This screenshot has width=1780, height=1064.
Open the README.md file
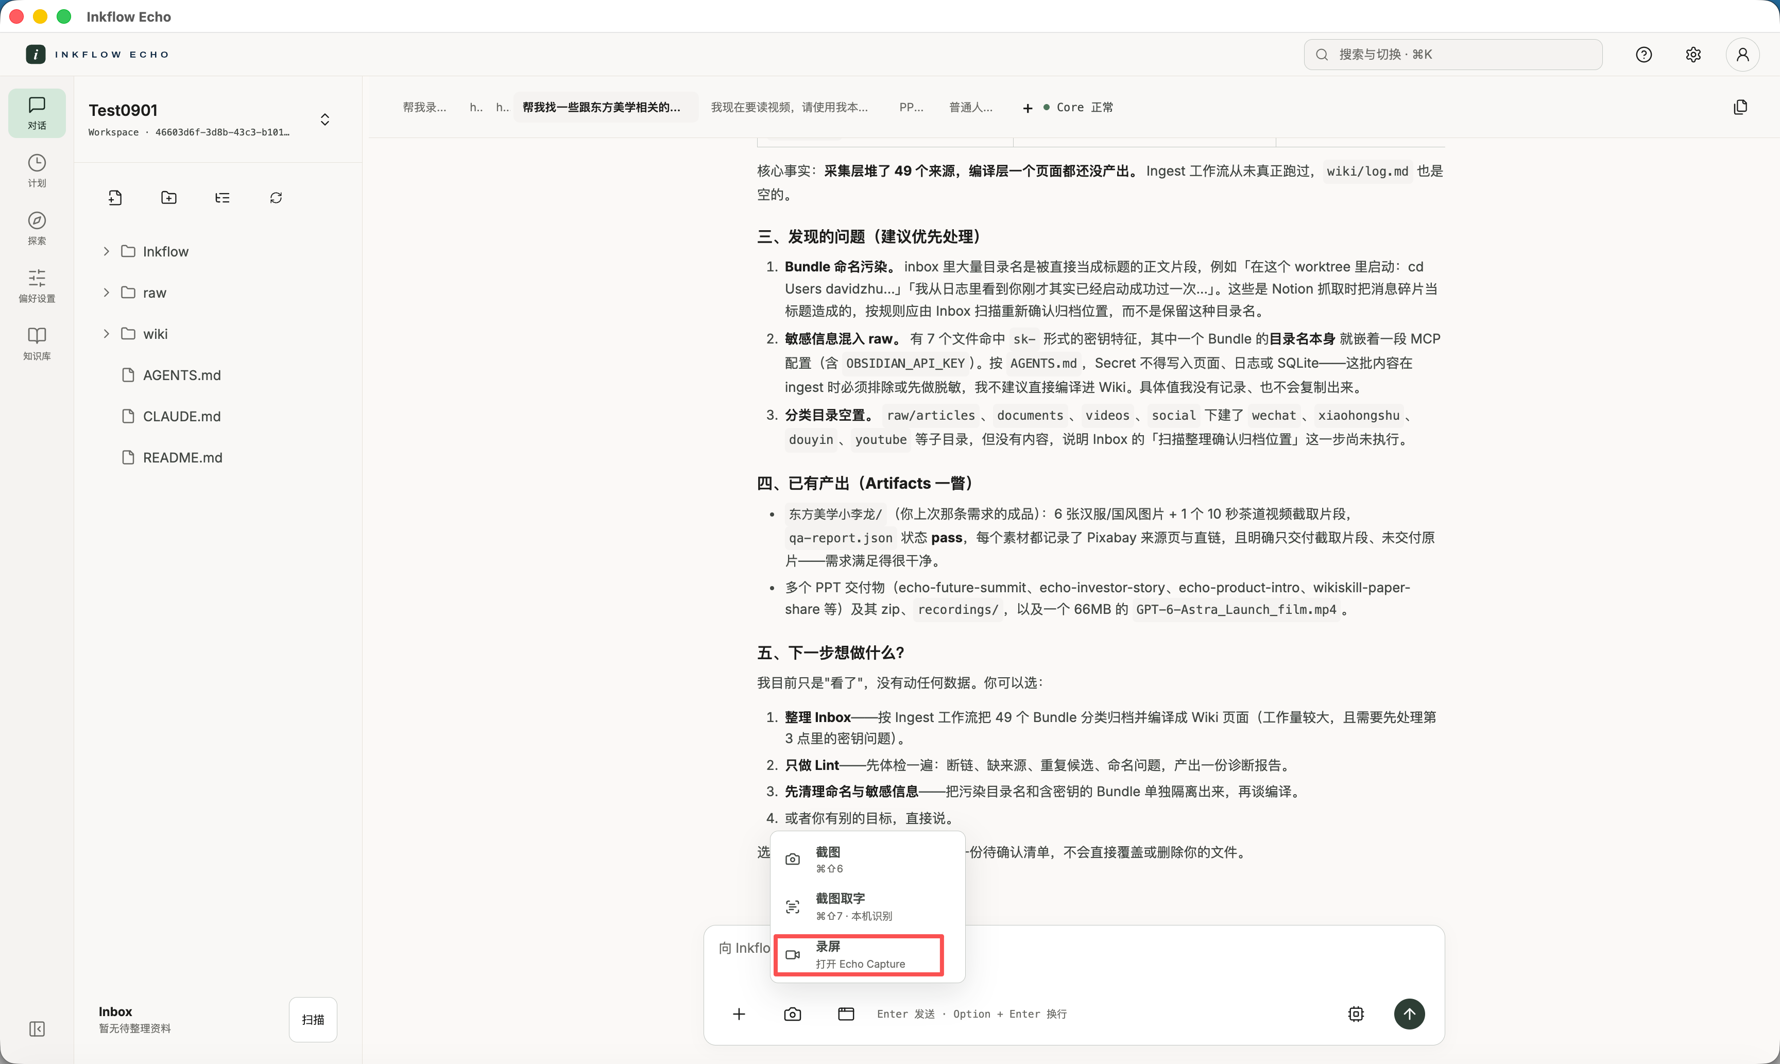(x=182, y=457)
